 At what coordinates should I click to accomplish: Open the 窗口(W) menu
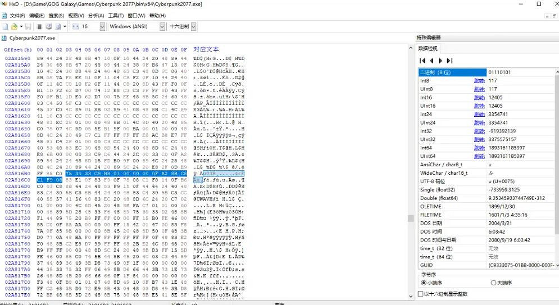pos(137,16)
